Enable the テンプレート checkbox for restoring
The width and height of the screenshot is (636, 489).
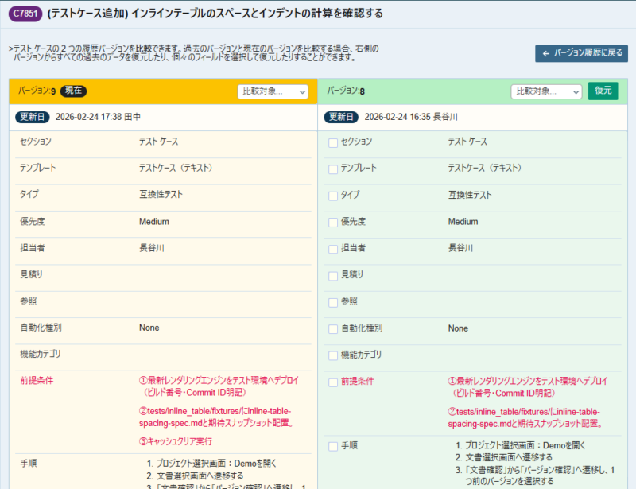point(332,169)
